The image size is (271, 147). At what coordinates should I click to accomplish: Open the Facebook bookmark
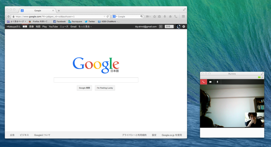[60, 21]
